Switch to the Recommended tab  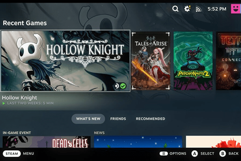(x=151, y=119)
